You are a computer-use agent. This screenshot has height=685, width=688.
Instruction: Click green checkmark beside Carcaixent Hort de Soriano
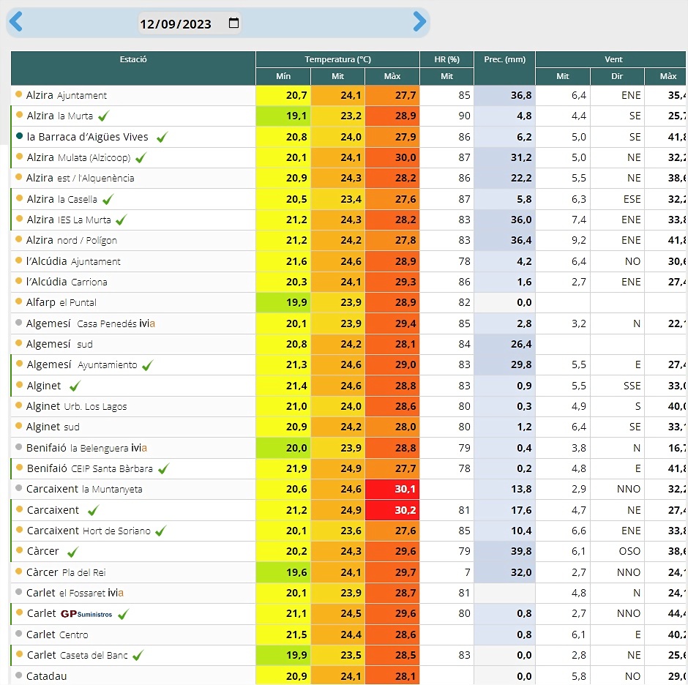pos(160,531)
